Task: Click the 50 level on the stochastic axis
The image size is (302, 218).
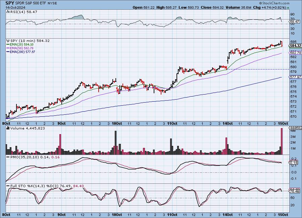Action: (x=292, y=198)
